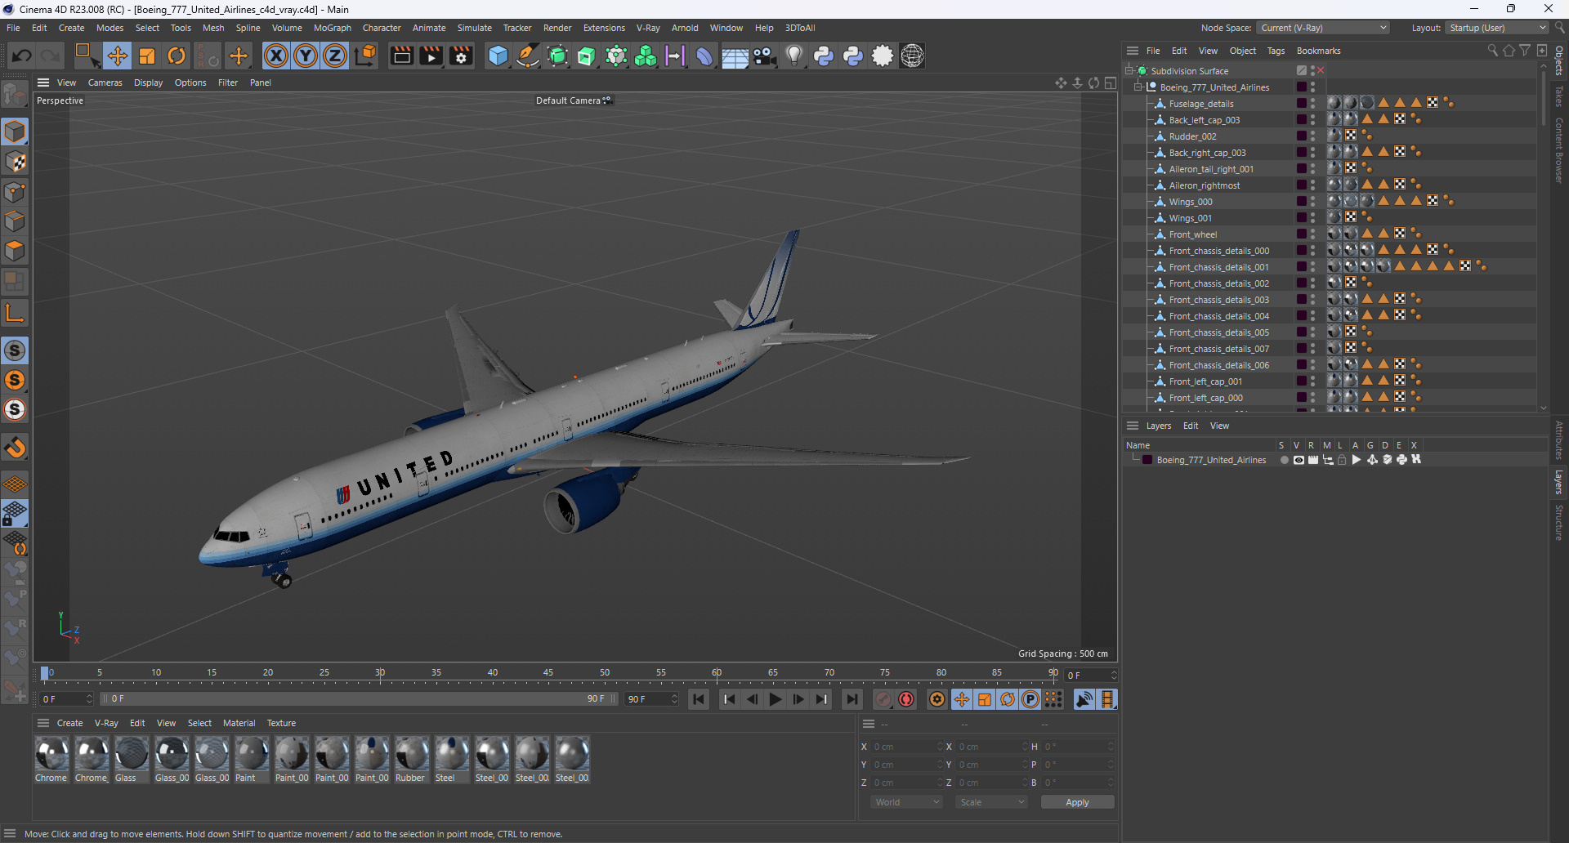
Task: Open the Object Manager Tags menu
Action: [1276, 51]
